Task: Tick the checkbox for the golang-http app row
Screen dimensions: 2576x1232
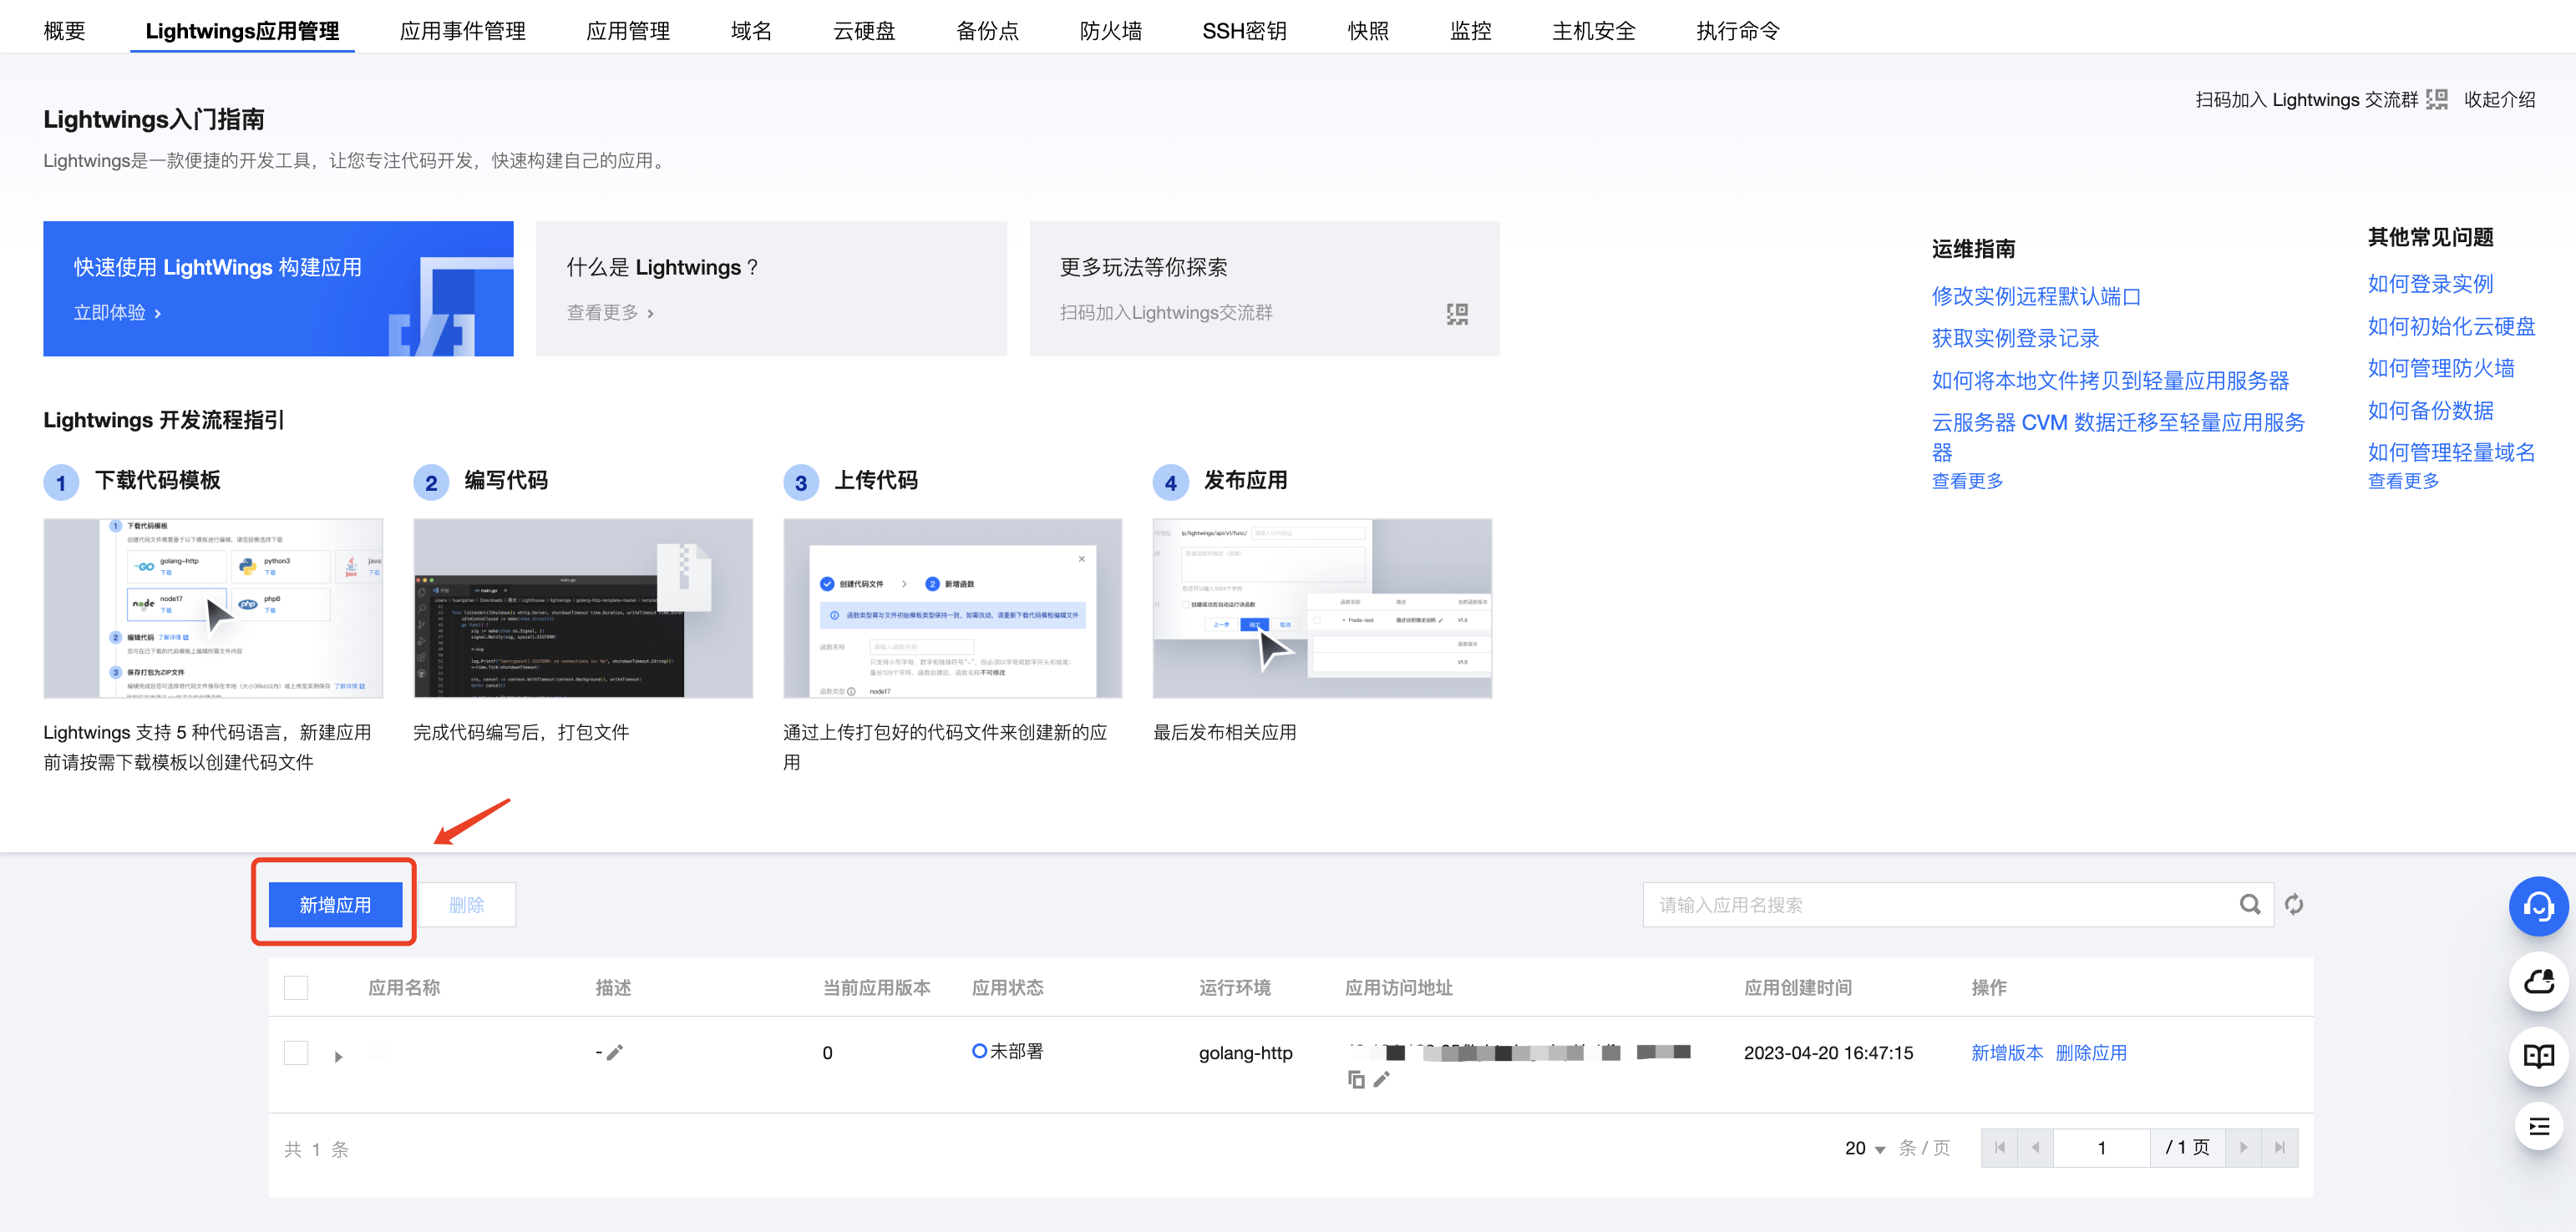Action: [x=296, y=1053]
